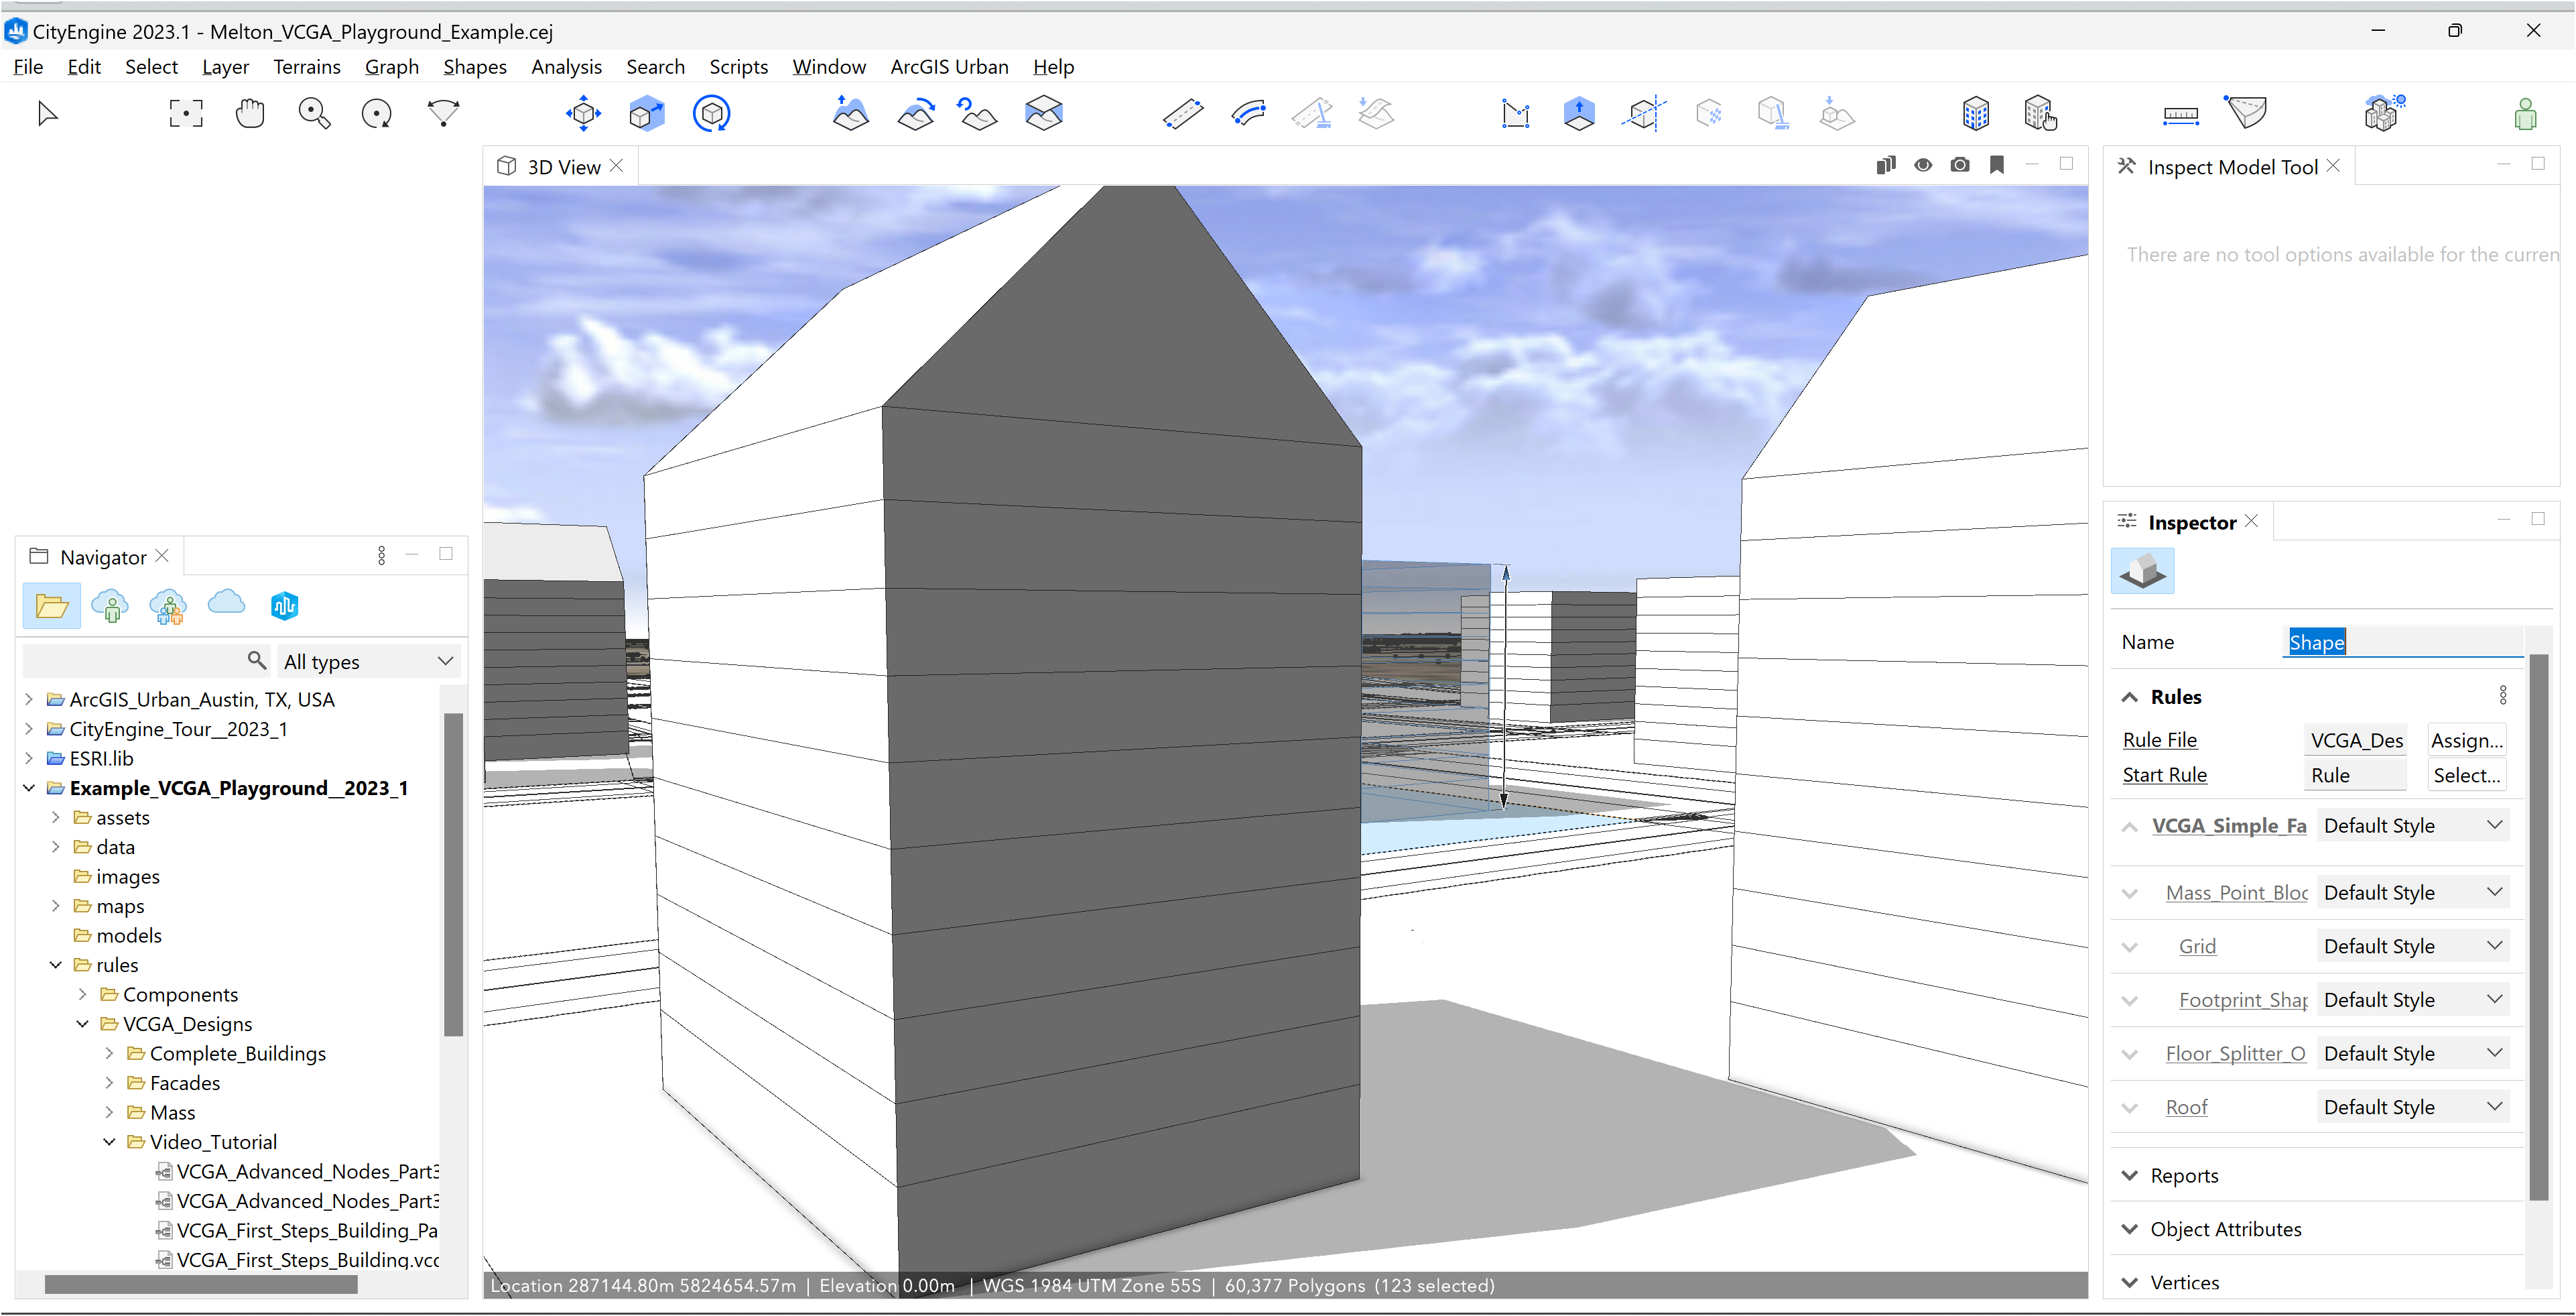This screenshot has width=2576, height=1316.
Task: Expand the Complete_Buildings folder
Action: (x=110, y=1053)
